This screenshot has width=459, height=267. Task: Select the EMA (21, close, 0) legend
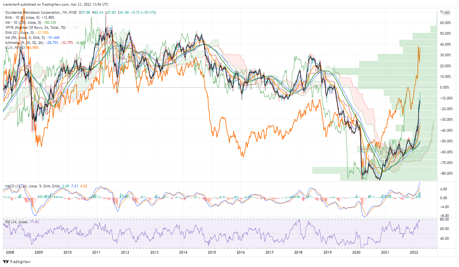20,33
